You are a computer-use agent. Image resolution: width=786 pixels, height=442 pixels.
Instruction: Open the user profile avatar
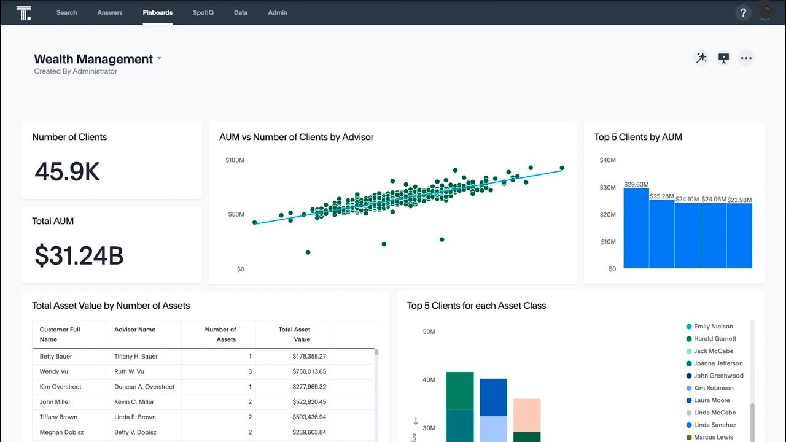767,12
